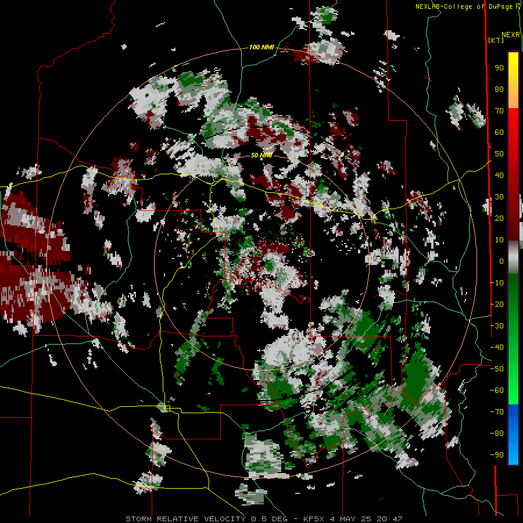Click the "4 MAY 25" date text
Screen dimensions: 523x523
click(x=352, y=519)
